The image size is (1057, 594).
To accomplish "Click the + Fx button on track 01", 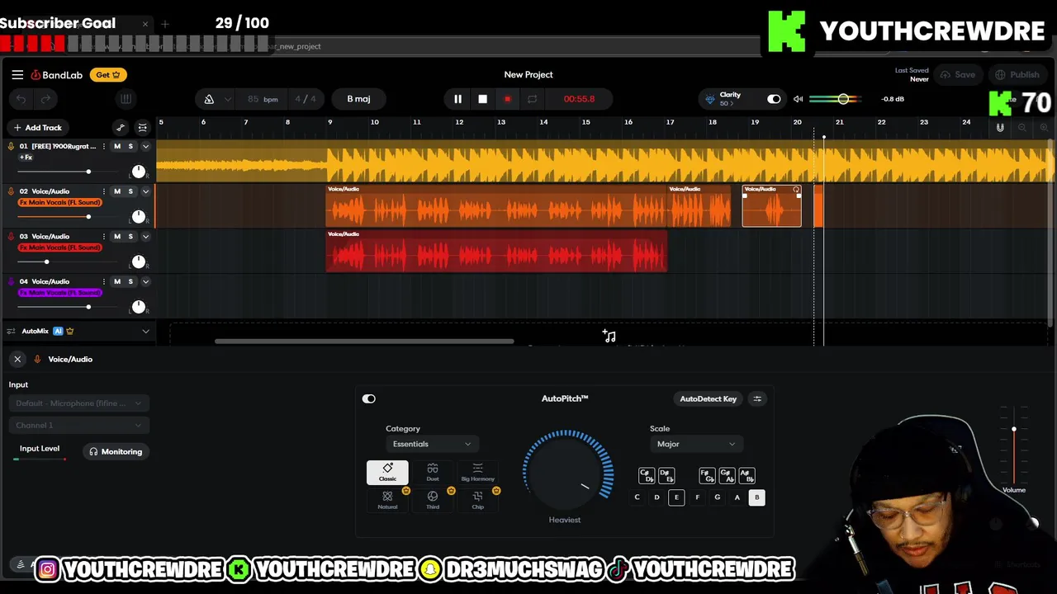I will pyautogui.click(x=26, y=158).
